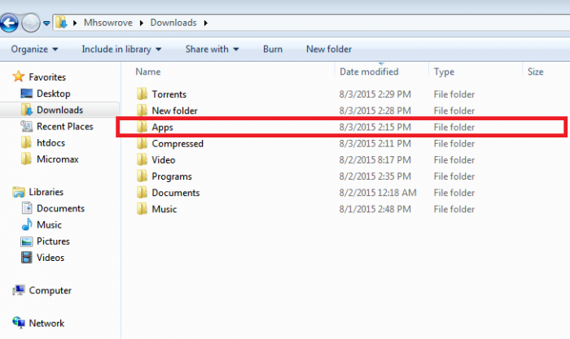
Task: Click the htdocs folder icon in Favorites
Action: click(x=26, y=142)
